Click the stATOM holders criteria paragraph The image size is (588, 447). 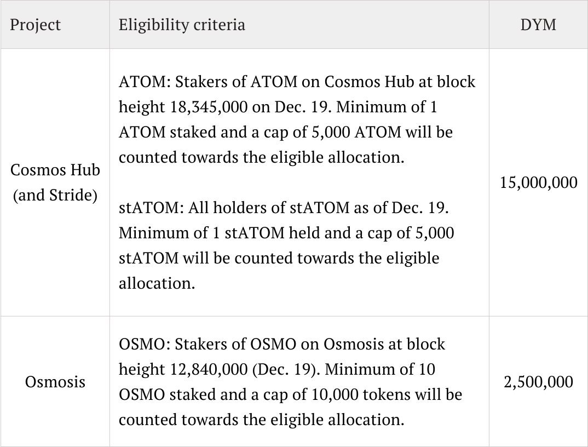coord(285,245)
